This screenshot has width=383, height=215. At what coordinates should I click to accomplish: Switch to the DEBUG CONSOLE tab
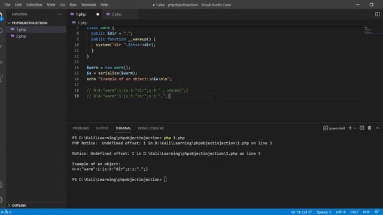coord(151,128)
